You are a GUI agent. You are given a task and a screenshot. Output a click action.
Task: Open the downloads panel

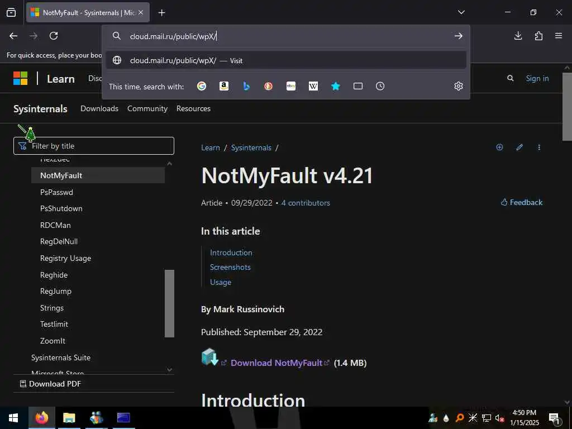click(518, 36)
